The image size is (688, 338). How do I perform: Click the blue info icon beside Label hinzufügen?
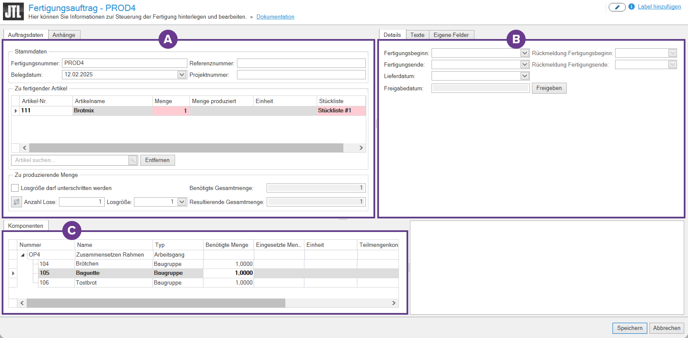[631, 7]
